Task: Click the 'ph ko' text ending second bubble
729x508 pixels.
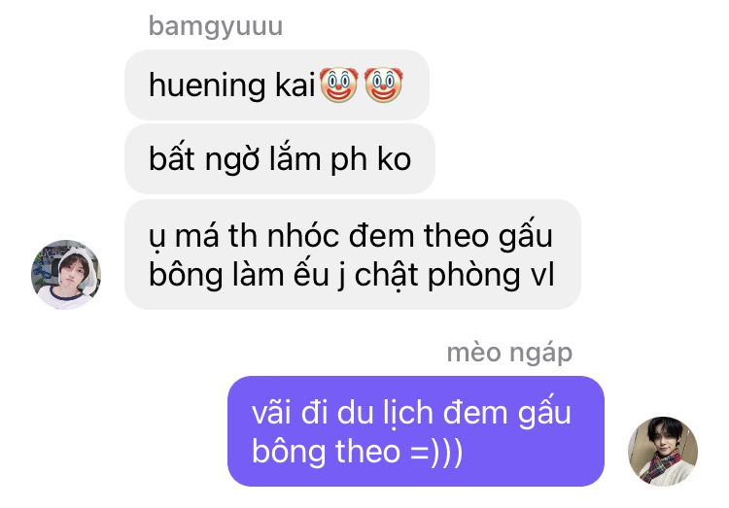Action: coord(371,161)
